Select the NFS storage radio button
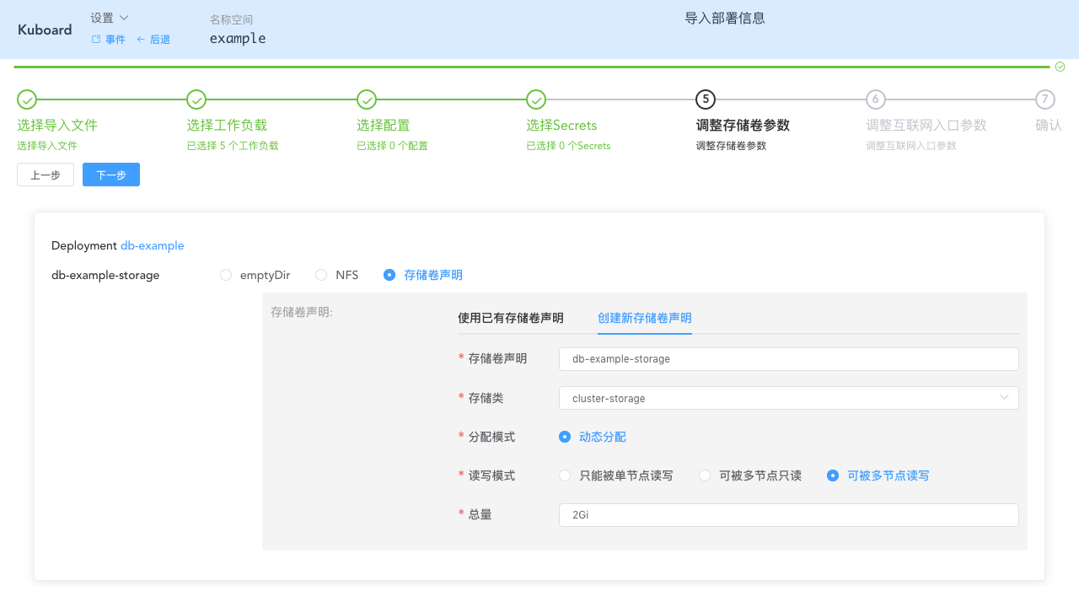Image resolution: width=1079 pixels, height=607 pixels. tap(320, 274)
